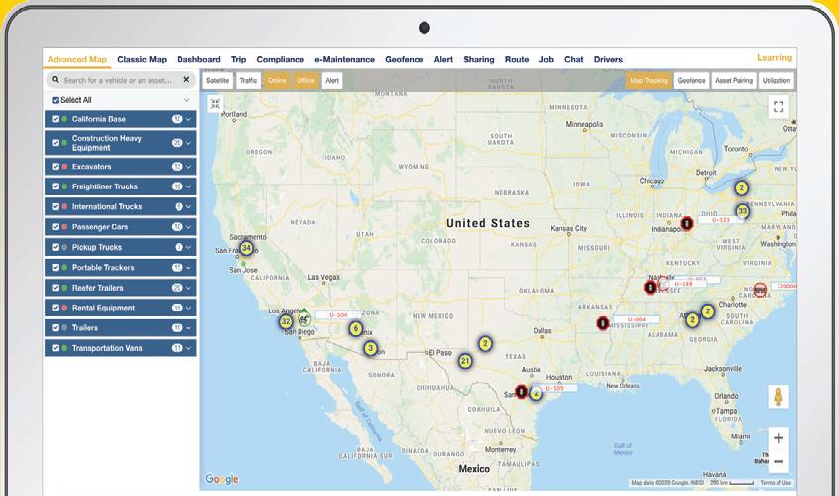Toggle the Select All checkbox
Image resolution: width=839 pixels, height=496 pixels.
(x=56, y=100)
